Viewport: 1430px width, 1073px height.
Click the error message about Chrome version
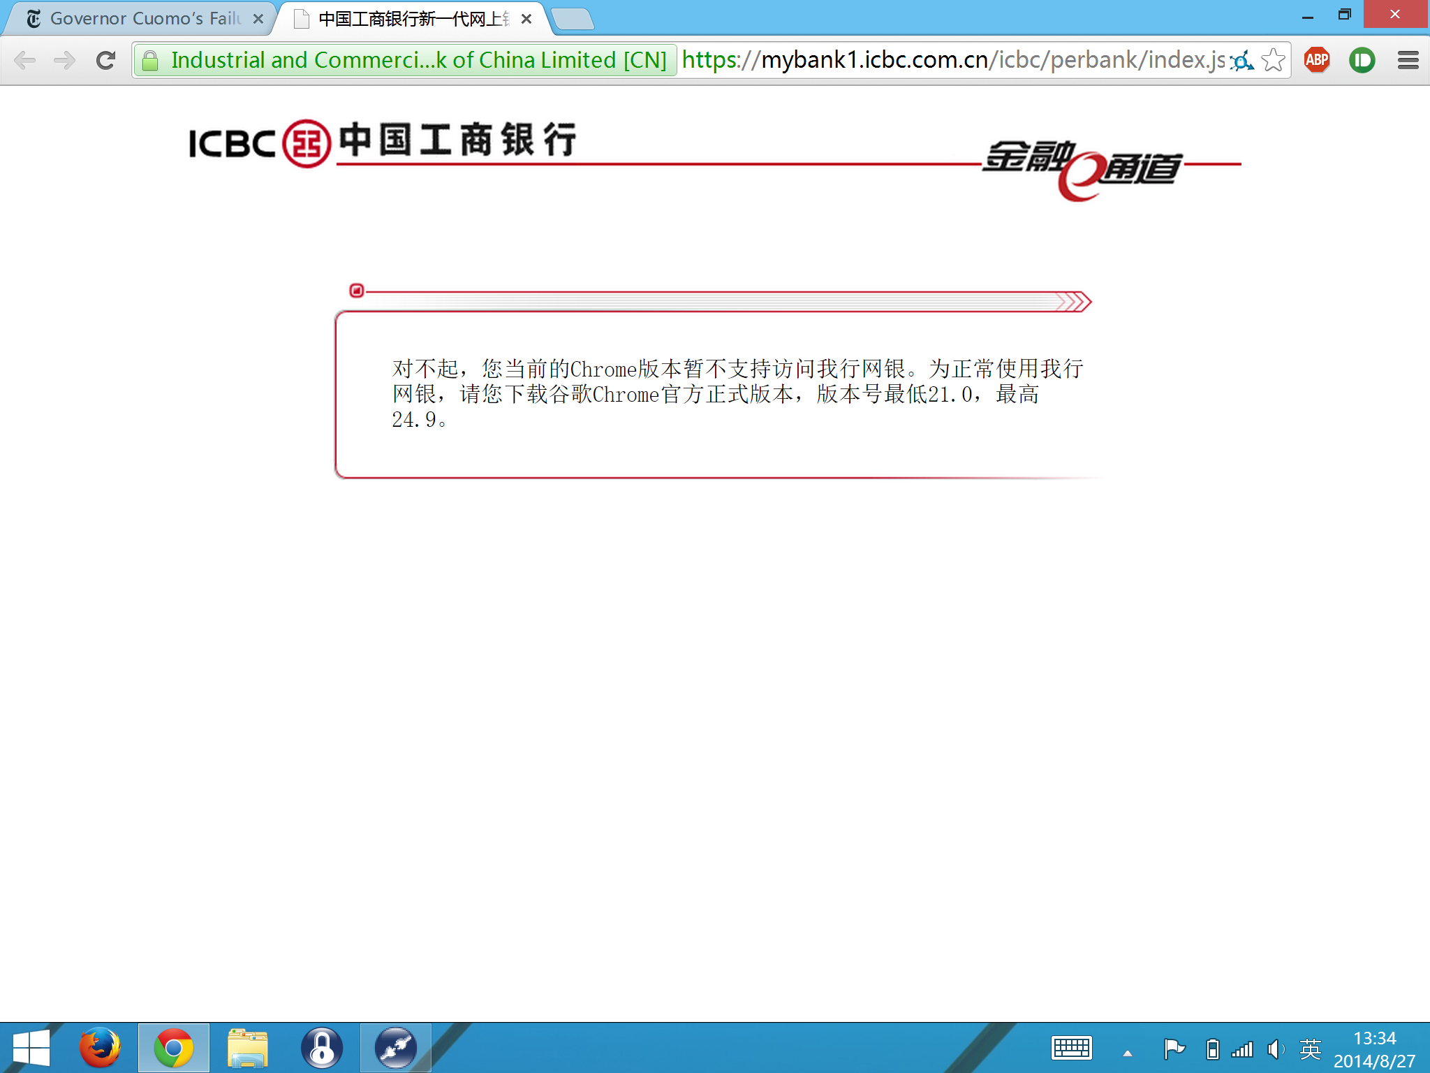tap(738, 394)
